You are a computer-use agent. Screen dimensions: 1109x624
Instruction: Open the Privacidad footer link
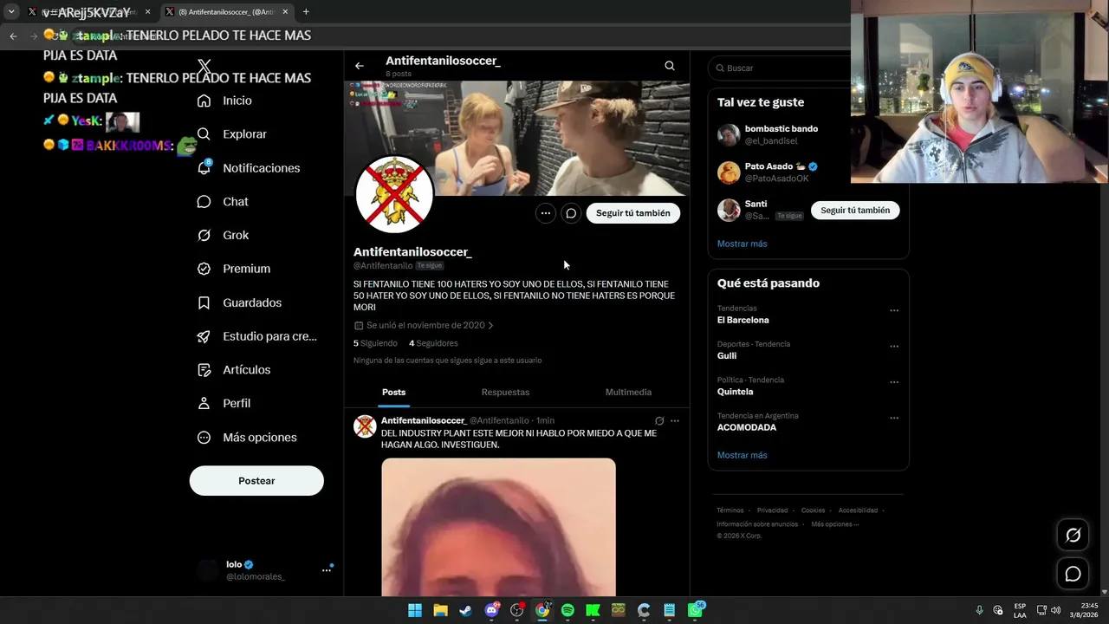pos(772,510)
